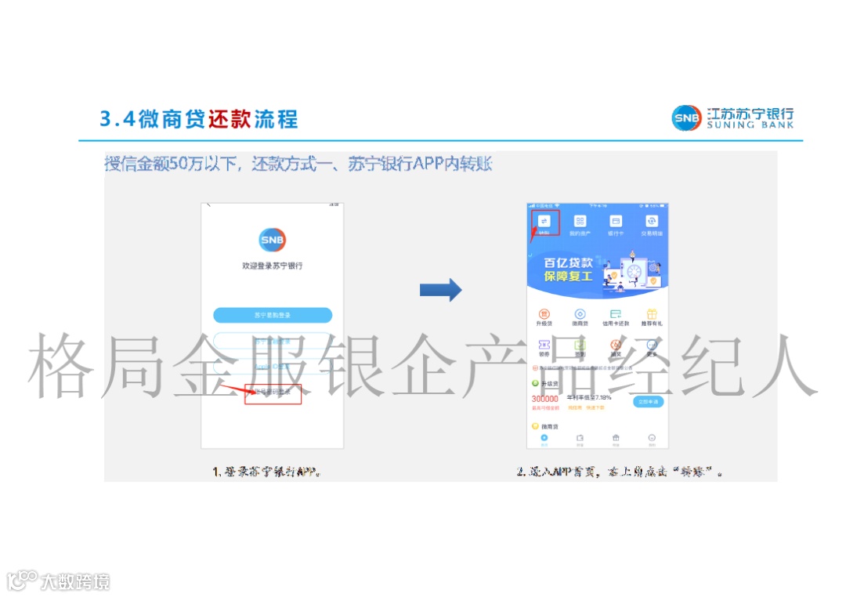Select the gift-box tab in bottom navigation
846x597 pixels.
pos(616,440)
